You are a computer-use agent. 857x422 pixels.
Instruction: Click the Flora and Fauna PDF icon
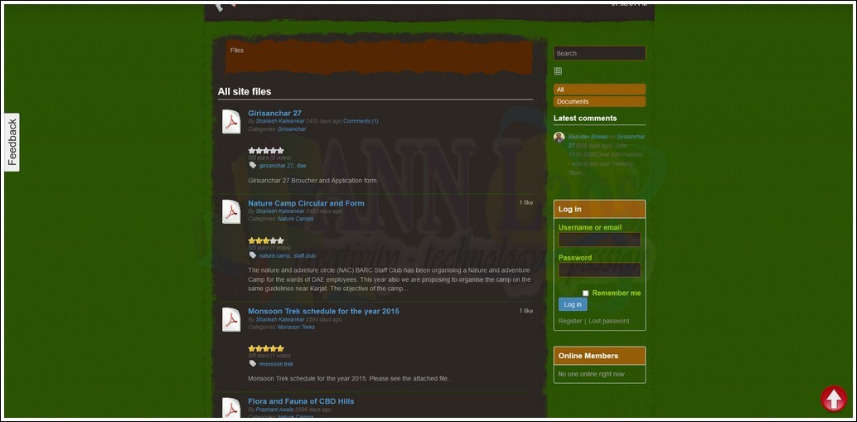coord(230,408)
